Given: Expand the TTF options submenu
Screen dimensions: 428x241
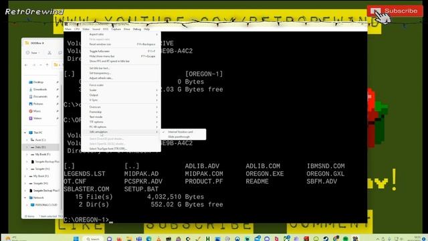Looking at the screenshot, I should 121,122.
